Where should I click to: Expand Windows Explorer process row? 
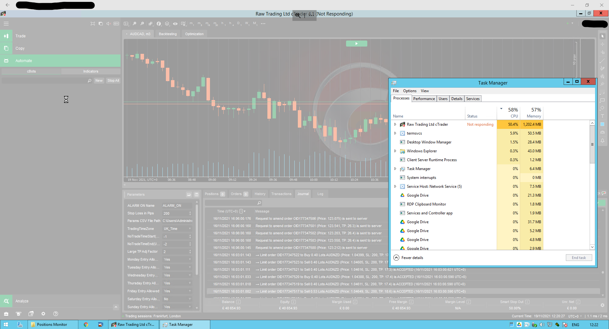(x=395, y=151)
